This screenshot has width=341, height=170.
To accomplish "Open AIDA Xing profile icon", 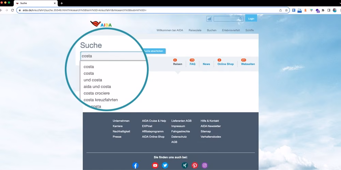I will pyautogui.click(x=185, y=166).
